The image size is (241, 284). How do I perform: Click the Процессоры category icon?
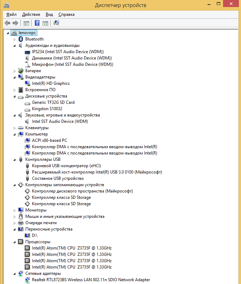click(x=21, y=242)
